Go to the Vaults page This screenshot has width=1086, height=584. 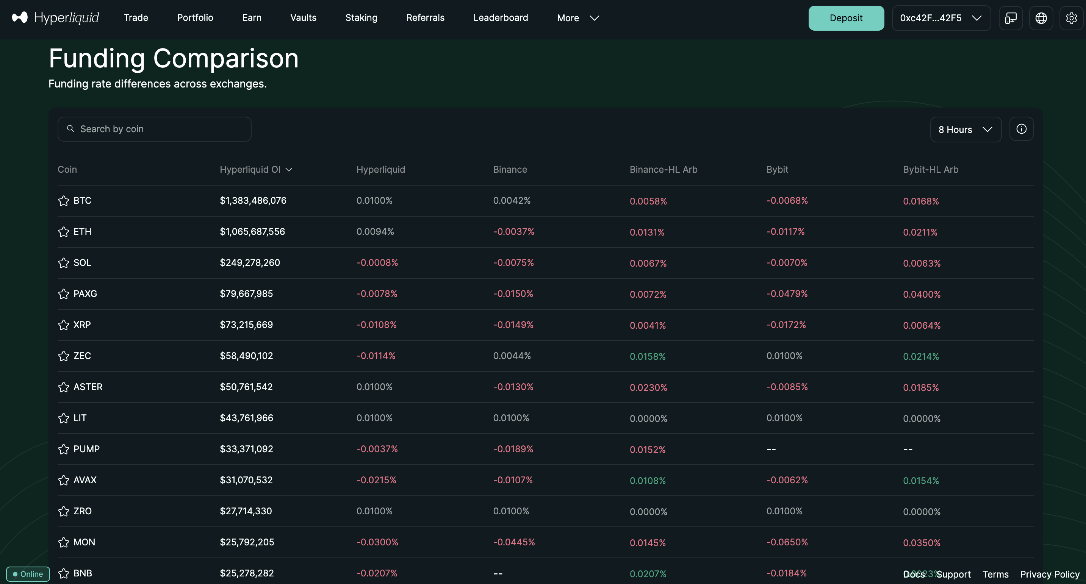pyautogui.click(x=303, y=18)
